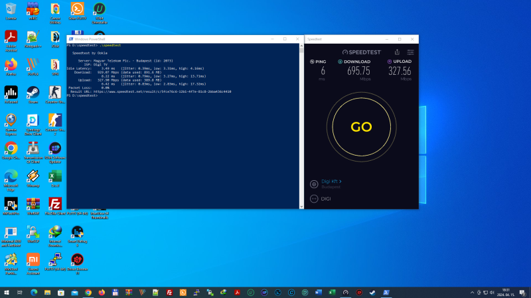Show hidden system tray icons
The image size is (531, 298).
[472, 293]
